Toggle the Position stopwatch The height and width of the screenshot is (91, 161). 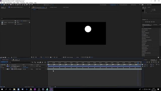coord(11,68)
